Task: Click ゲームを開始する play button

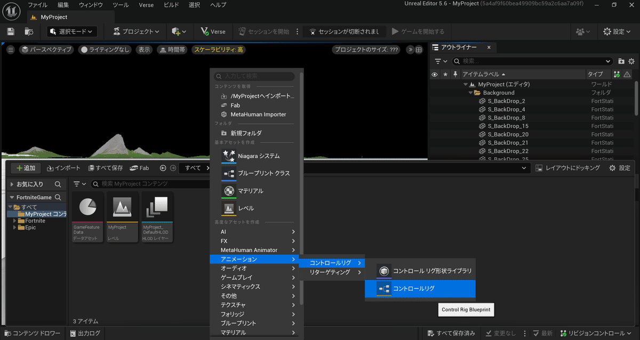Action: [418, 31]
